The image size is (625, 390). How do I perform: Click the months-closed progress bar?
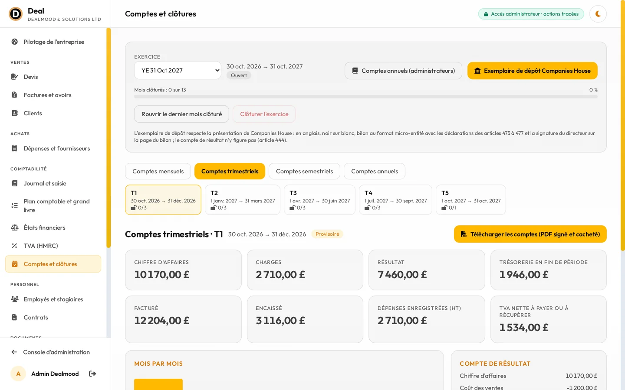click(366, 97)
